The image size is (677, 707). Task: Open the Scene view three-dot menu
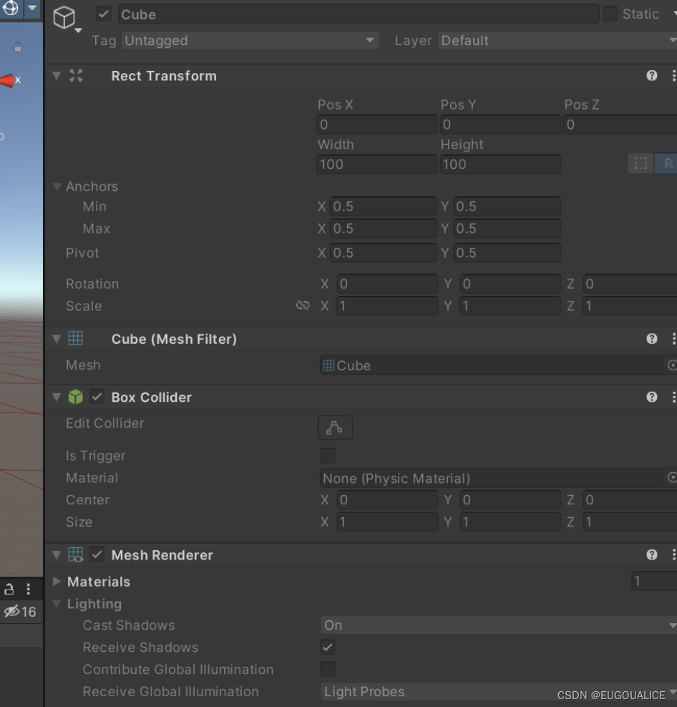(28, 589)
